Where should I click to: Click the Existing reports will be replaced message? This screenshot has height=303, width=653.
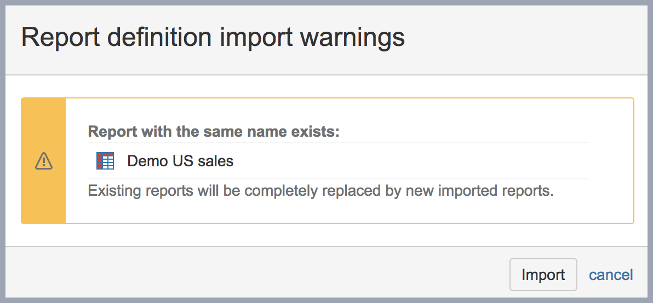[321, 191]
